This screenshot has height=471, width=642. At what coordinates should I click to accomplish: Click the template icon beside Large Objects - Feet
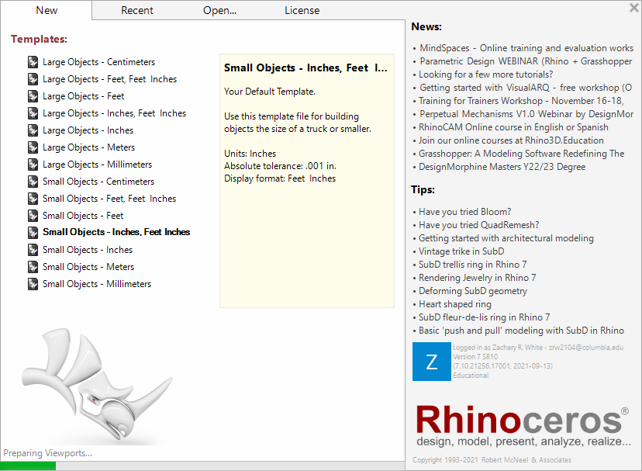[33, 96]
